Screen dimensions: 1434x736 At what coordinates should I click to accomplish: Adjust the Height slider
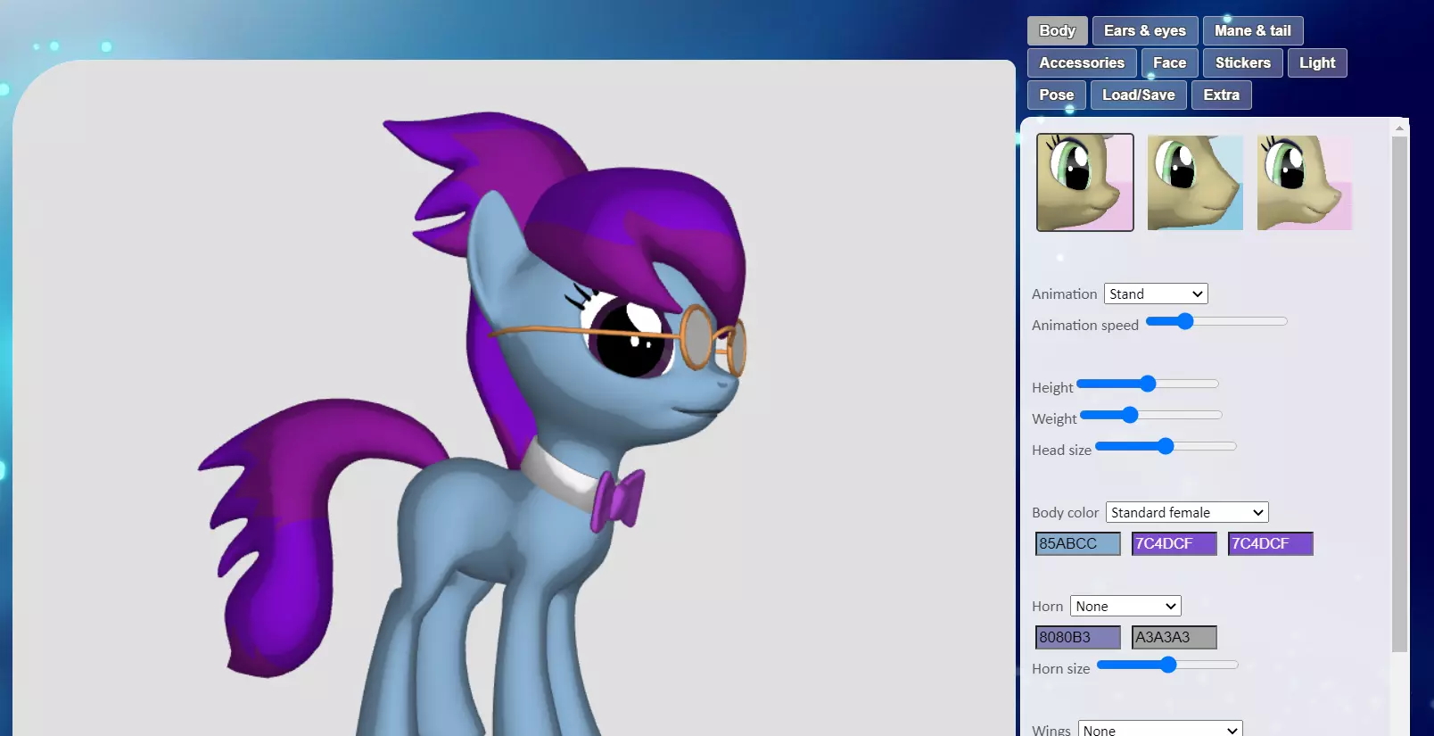point(1148,384)
